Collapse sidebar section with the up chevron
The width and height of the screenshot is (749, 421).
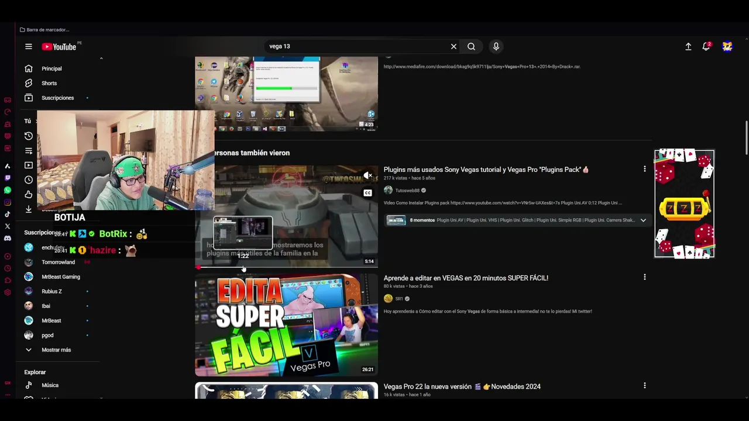[x=101, y=58]
